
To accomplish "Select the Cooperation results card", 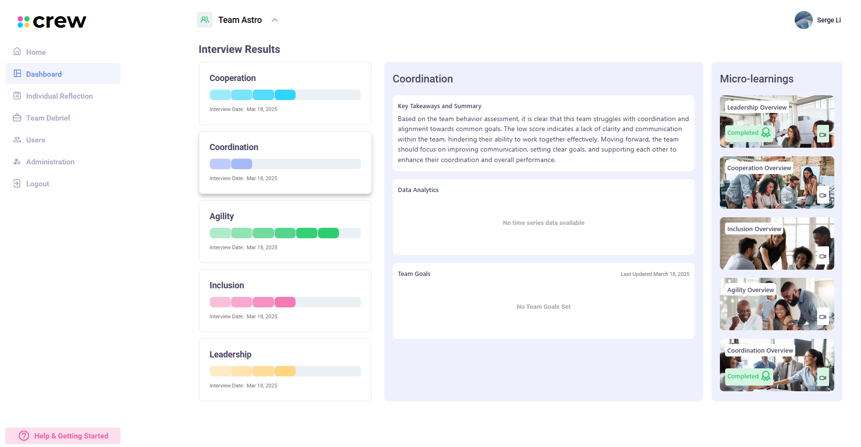I will (x=285, y=93).
